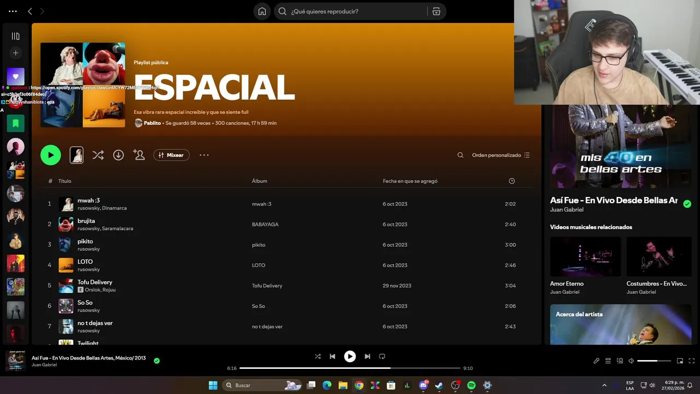Select the track mwah :3
The height and width of the screenshot is (394, 700).
tap(89, 200)
